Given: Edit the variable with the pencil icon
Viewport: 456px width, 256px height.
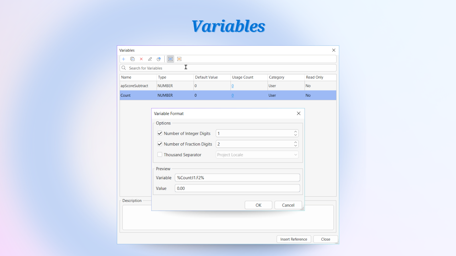Looking at the screenshot, I should tap(150, 59).
